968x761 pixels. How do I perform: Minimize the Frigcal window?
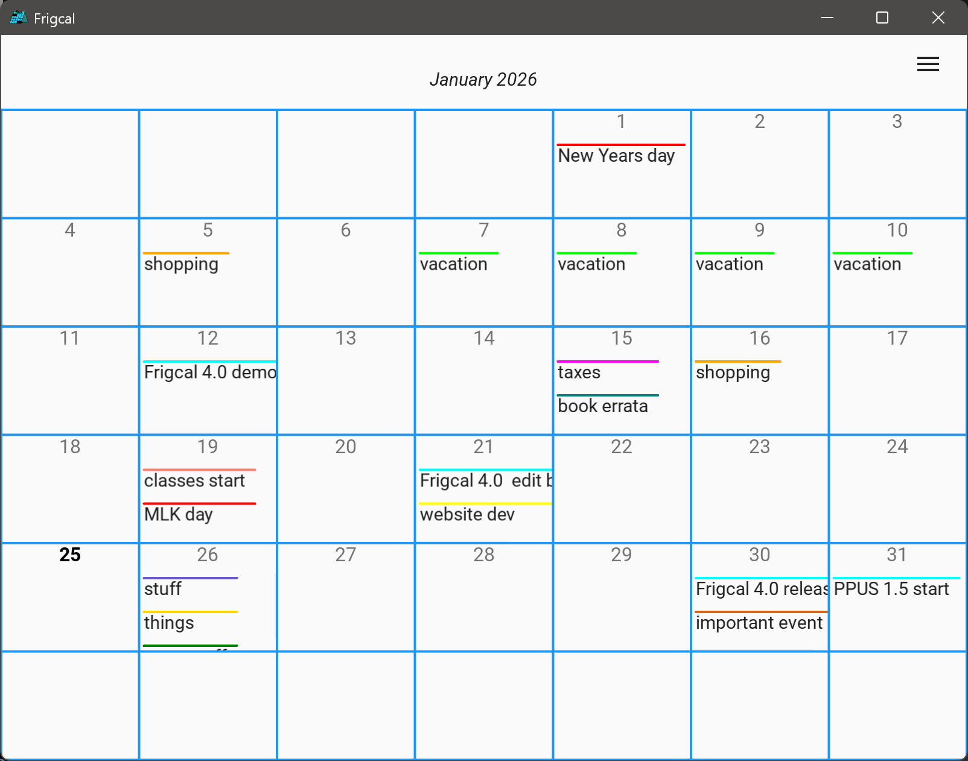coord(827,18)
